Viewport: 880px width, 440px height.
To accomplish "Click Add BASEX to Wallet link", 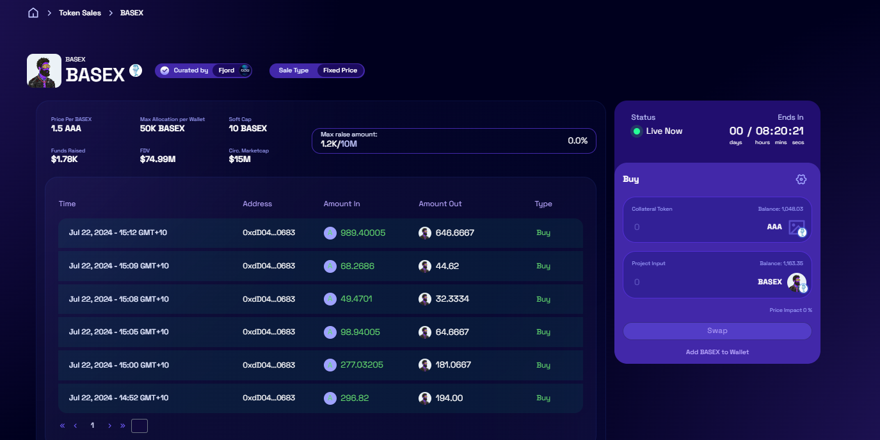I will tap(717, 352).
